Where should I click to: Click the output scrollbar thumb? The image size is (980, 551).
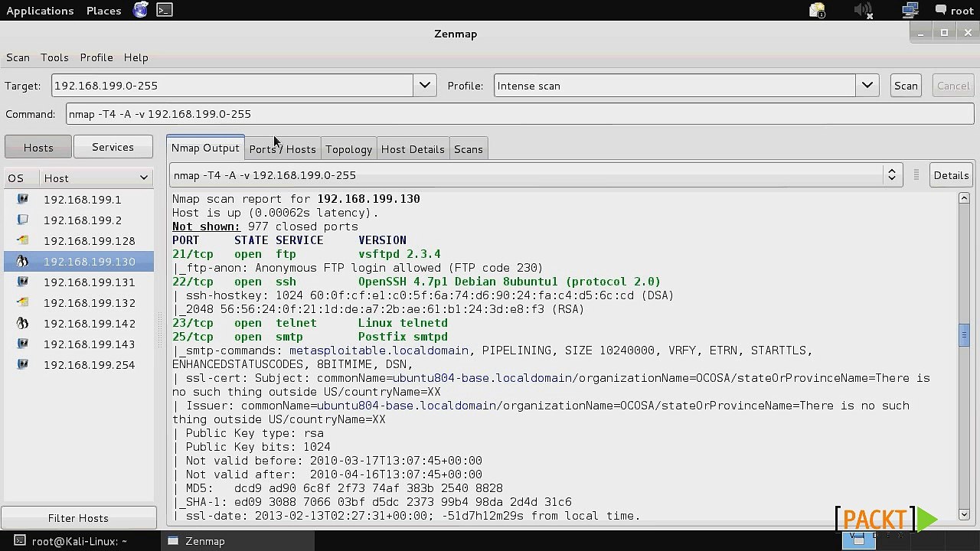click(964, 335)
